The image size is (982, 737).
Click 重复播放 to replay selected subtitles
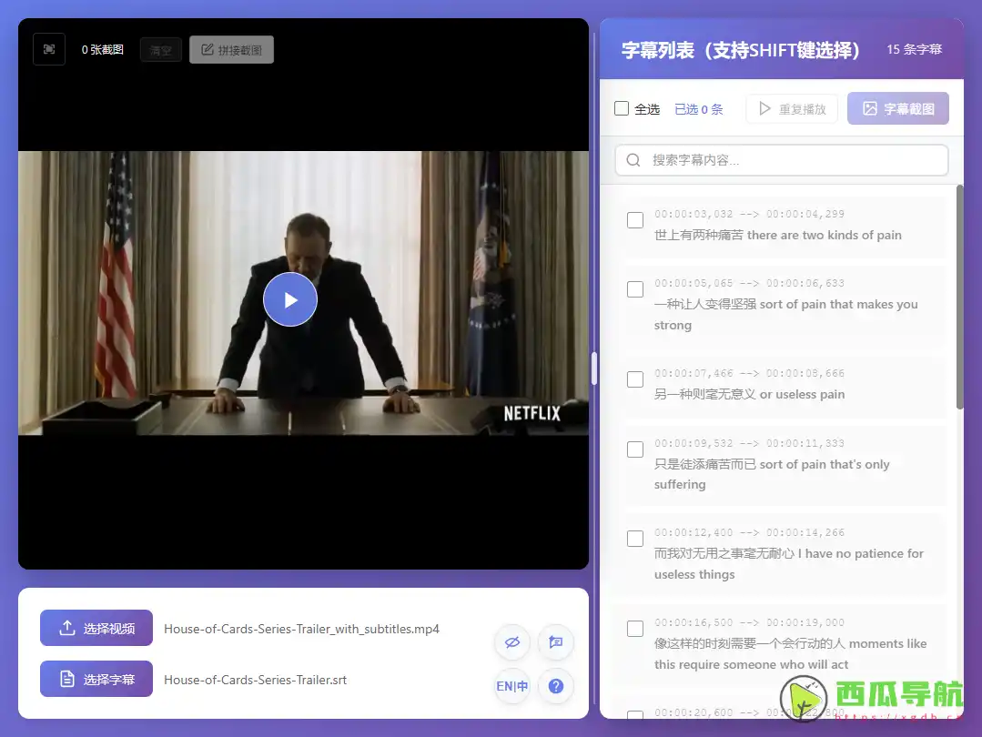pyautogui.click(x=791, y=108)
